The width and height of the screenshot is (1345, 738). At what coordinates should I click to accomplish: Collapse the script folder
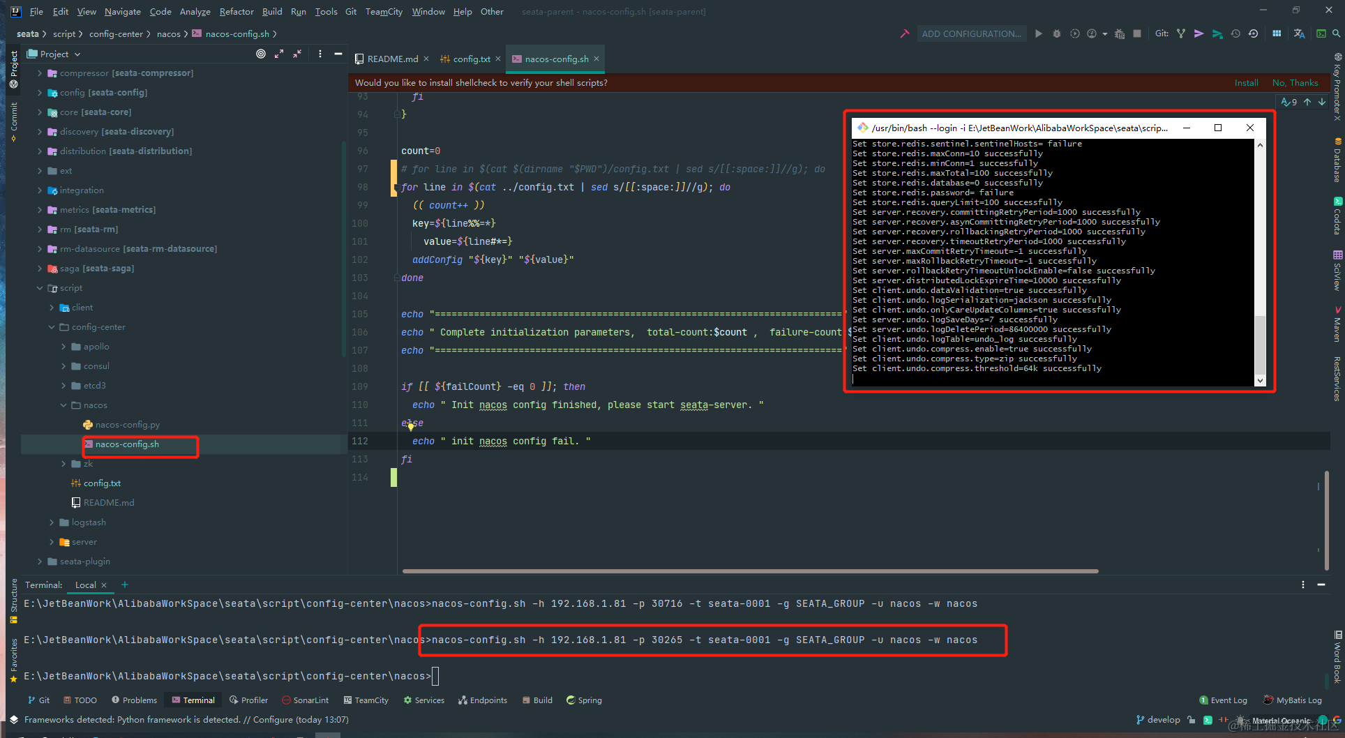tap(40, 288)
